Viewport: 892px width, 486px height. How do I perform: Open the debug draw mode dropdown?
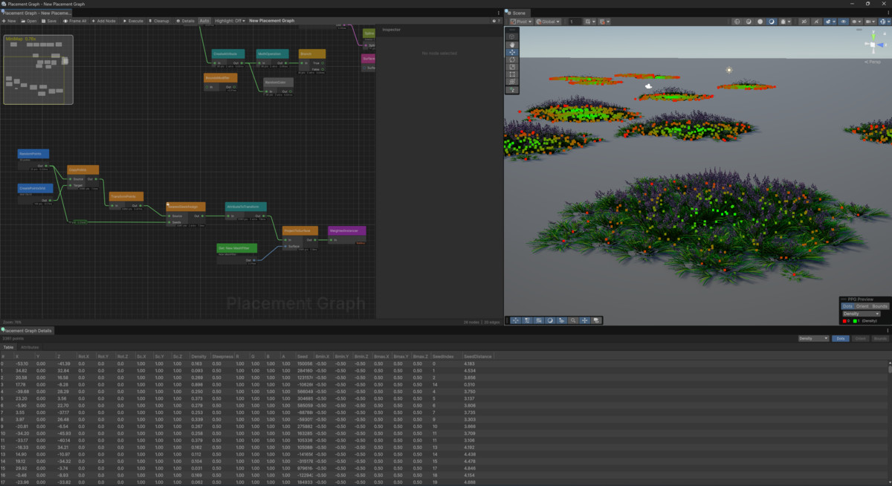click(x=786, y=22)
